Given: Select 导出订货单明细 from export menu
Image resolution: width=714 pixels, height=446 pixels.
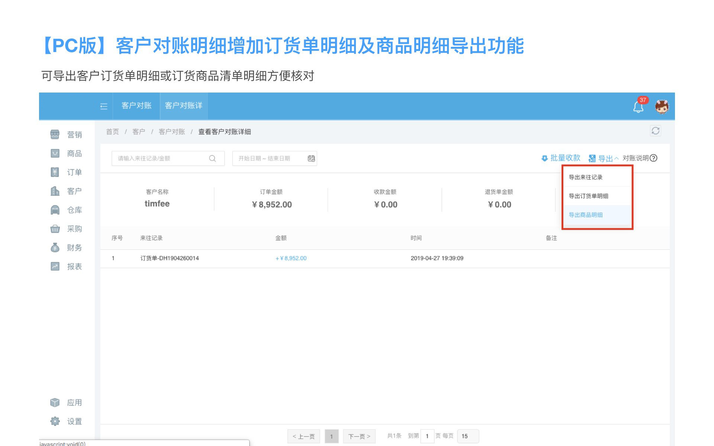Looking at the screenshot, I should [588, 196].
